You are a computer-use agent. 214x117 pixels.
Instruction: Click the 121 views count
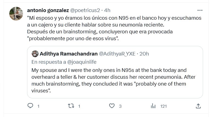click(163, 106)
